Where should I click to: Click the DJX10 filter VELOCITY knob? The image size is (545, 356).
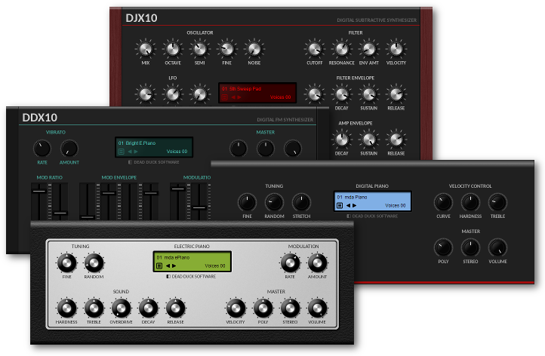[396, 49]
